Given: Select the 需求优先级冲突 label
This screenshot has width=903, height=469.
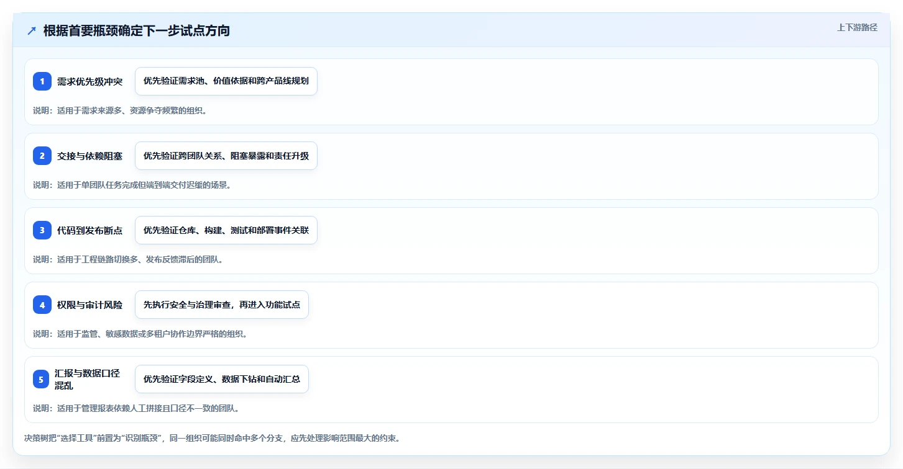Looking at the screenshot, I should pos(89,81).
